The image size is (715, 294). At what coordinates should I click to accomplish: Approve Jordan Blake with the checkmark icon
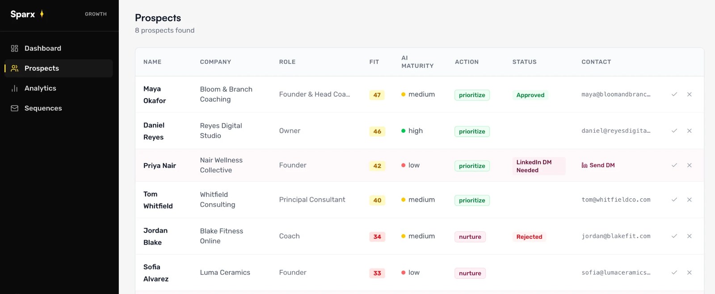(x=674, y=236)
